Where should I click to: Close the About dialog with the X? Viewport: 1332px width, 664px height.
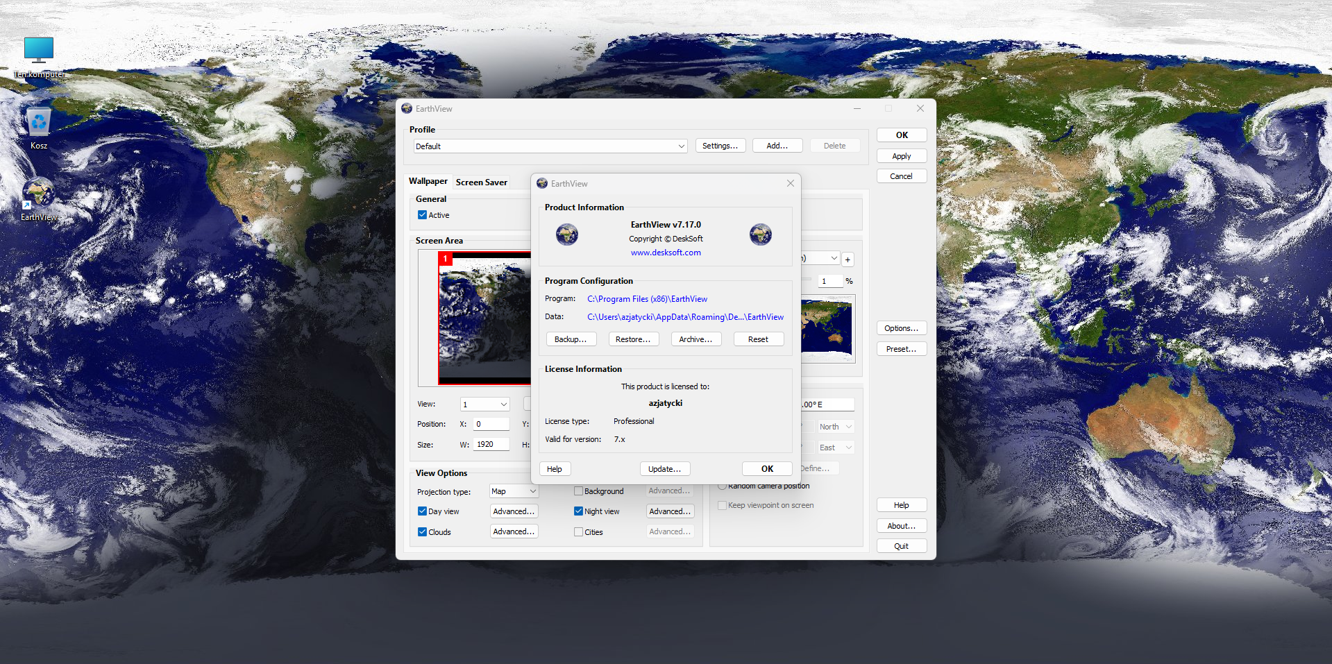[x=790, y=183]
